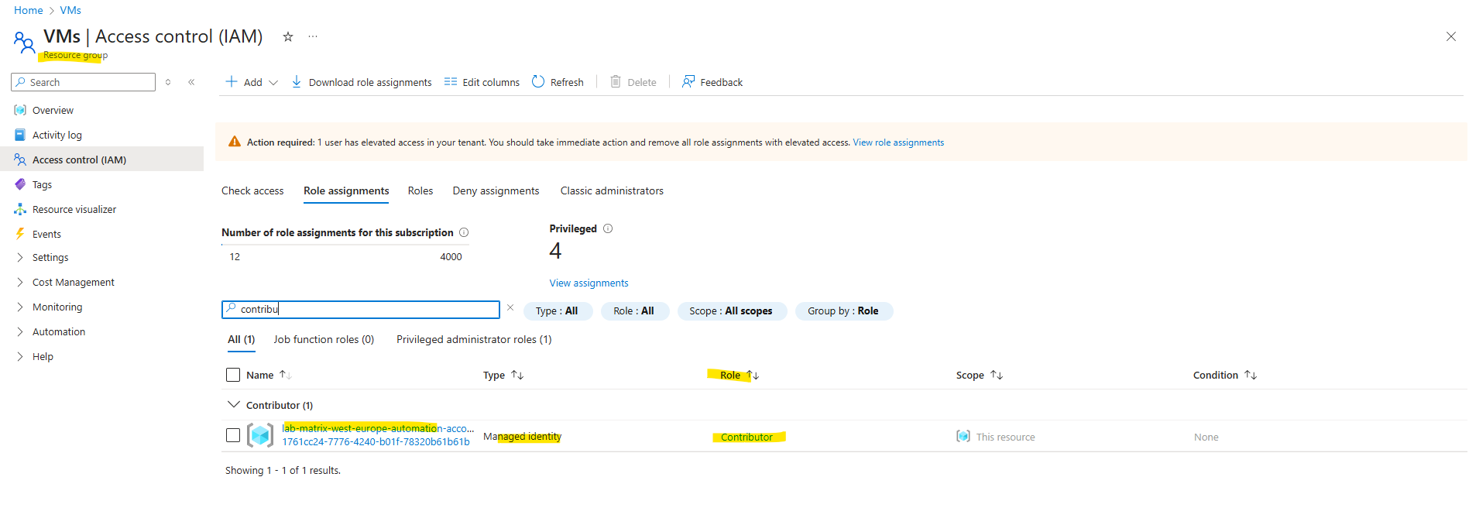The width and height of the screenshot is (1469, 525).
Task: Expand the Help section
Action: 43,357
